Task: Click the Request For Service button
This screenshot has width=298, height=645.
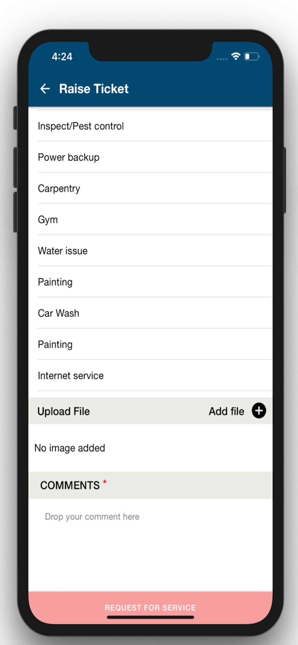Action: 150,608
